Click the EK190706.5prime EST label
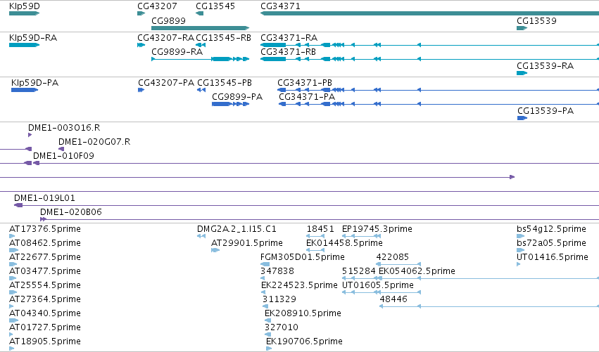Screen dimensions: 599x352 pyautogui.click(x=305, y=341)
